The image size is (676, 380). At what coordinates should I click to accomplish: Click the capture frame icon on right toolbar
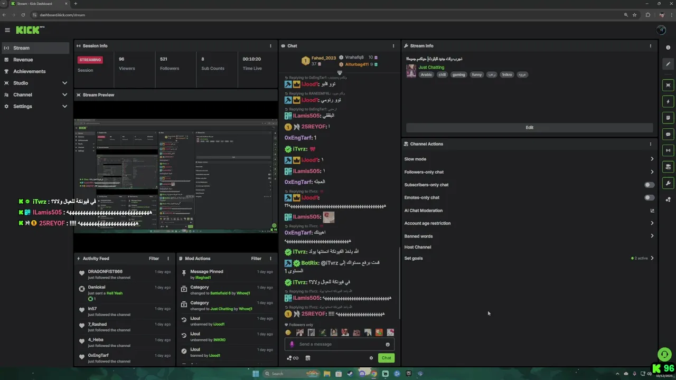point(668,85)
